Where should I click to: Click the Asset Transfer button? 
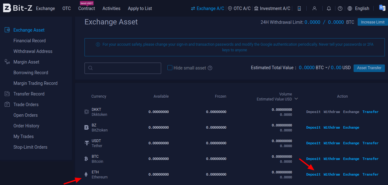369,68
